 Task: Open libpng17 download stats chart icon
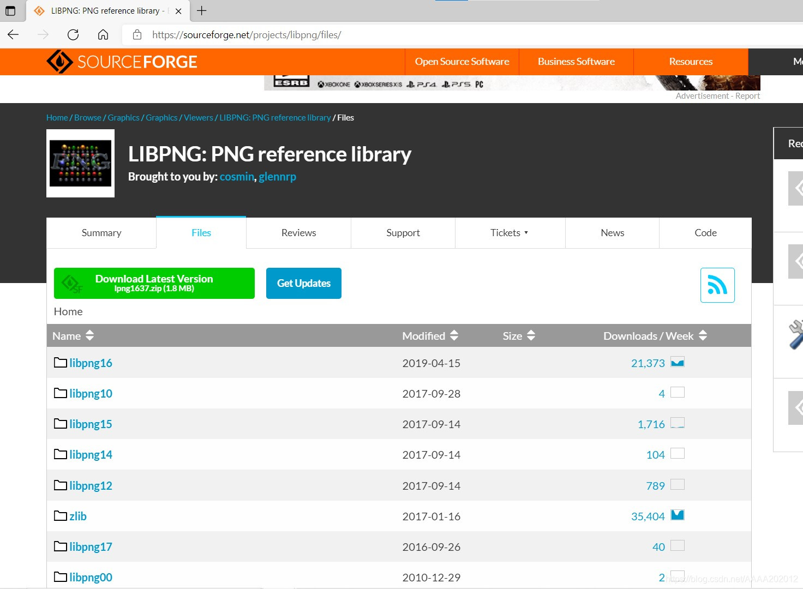[x=678, y=545]
